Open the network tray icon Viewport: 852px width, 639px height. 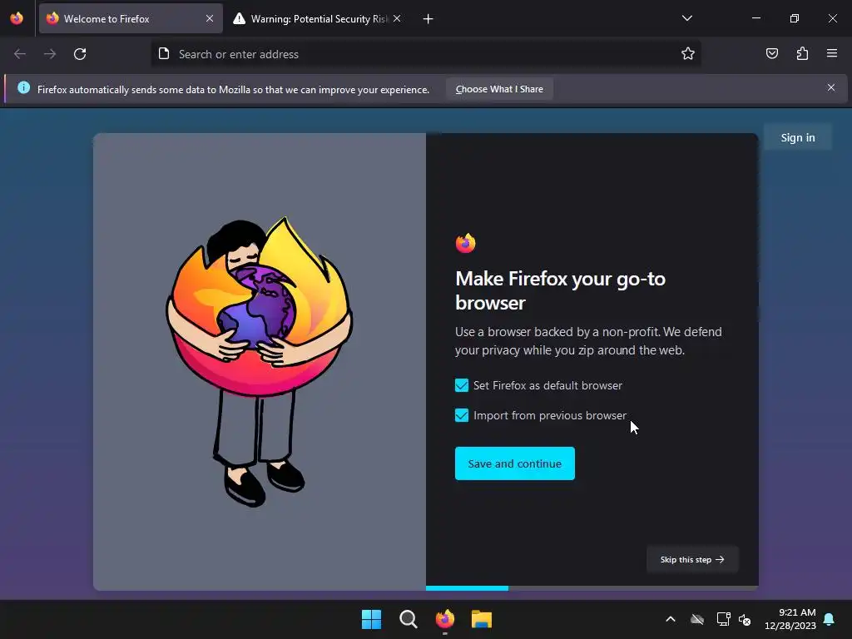click(x=723, y=619)
